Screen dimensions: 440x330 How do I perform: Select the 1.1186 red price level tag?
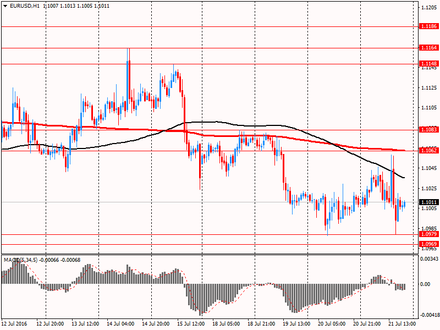click(428, 26)
